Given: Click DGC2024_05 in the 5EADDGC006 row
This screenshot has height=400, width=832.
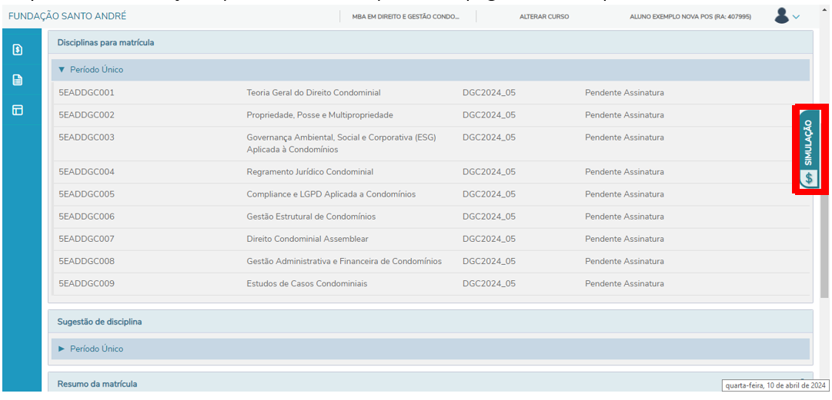Looking at the screenshot, I should [490, 217].
